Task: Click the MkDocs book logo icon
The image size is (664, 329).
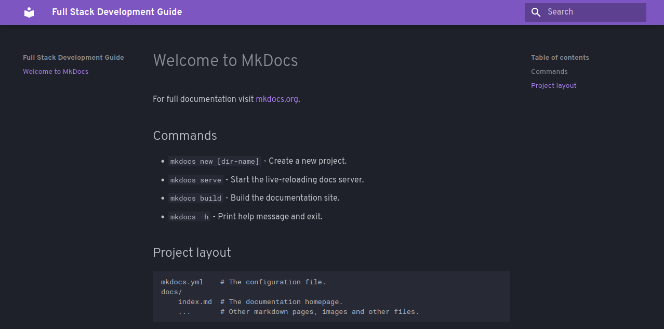Action: coord(29,12)
